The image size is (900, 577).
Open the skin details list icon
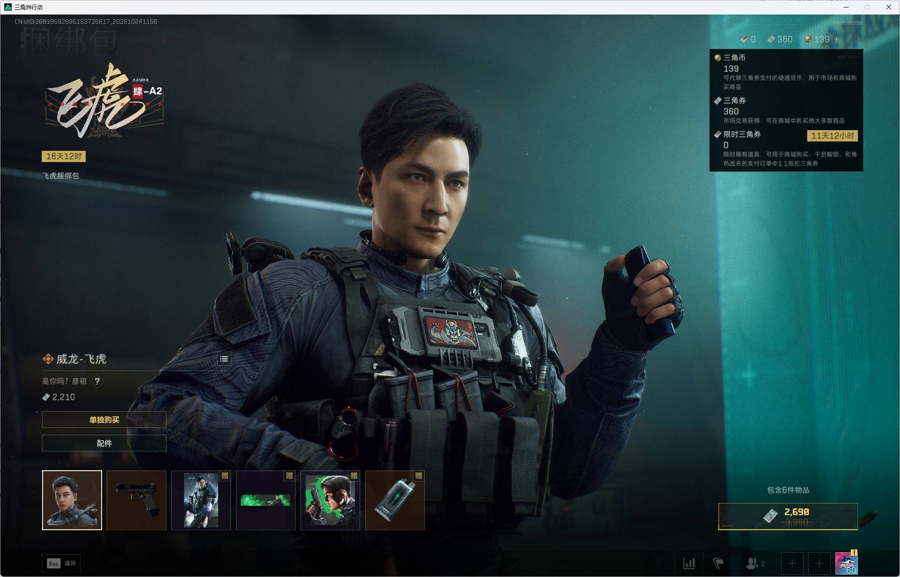224,359
